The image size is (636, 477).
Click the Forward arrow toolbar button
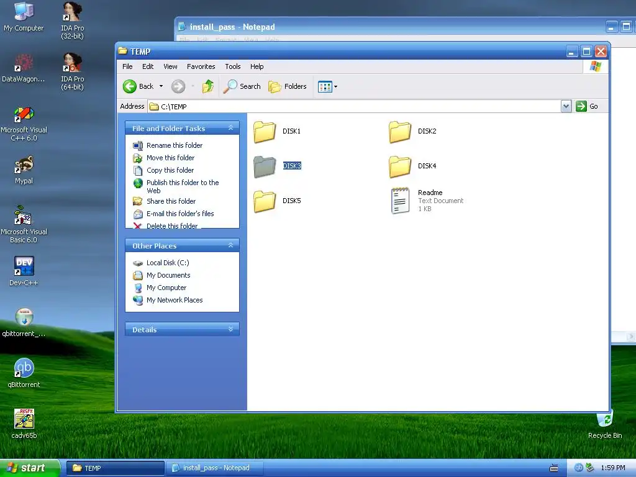click(178, 86)
